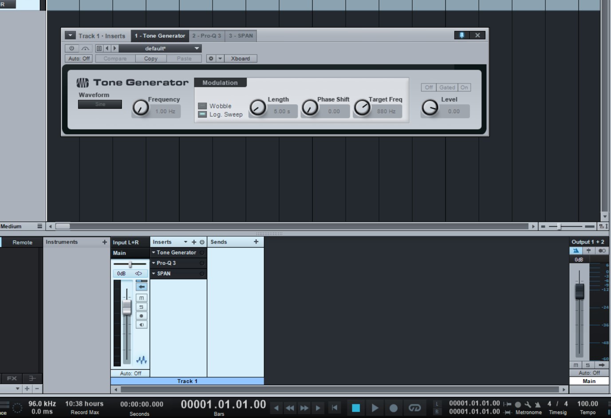Expand the Pro-Q 3 insert menu arrow
The width and height of the screenshot is (611, 418).
coord(154,263)
